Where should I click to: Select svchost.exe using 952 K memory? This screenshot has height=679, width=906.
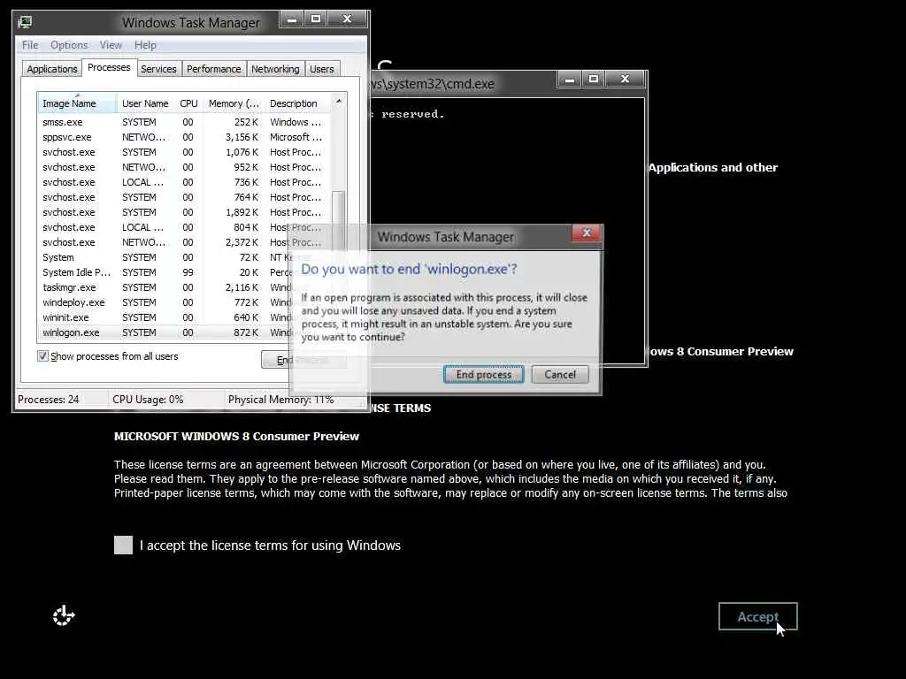184,167
